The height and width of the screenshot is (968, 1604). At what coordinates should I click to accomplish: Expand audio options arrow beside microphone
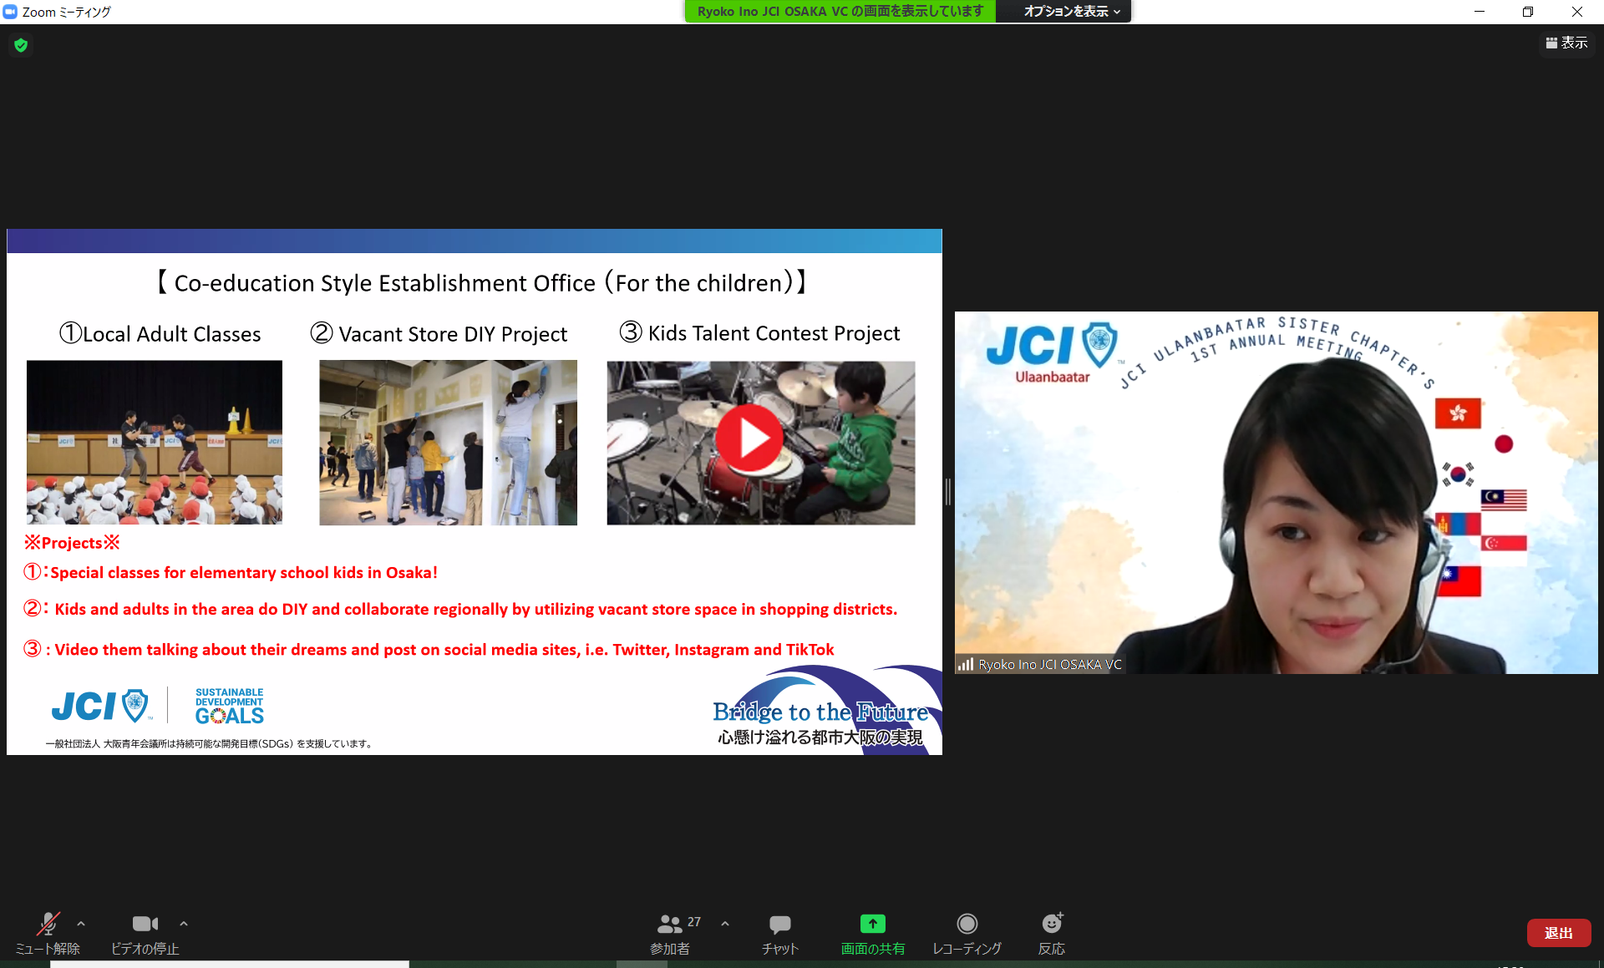click(81, 924)
